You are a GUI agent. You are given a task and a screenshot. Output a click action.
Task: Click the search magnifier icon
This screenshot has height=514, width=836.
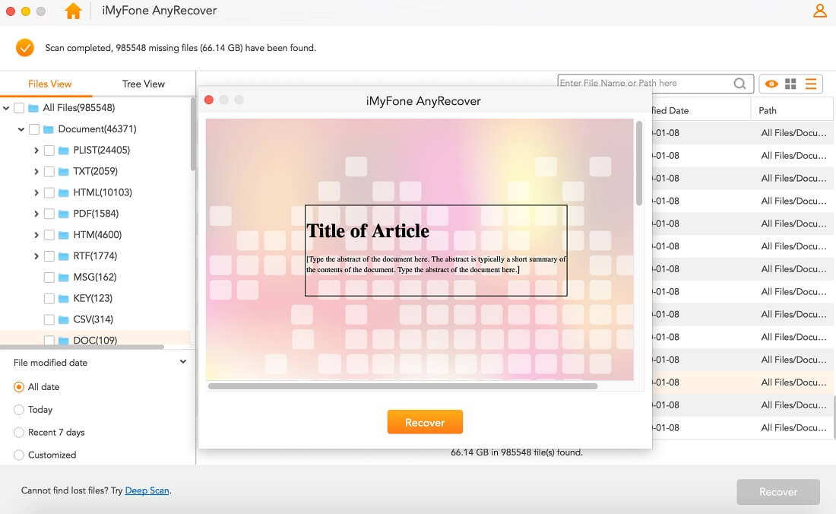(x=739, y=84)
